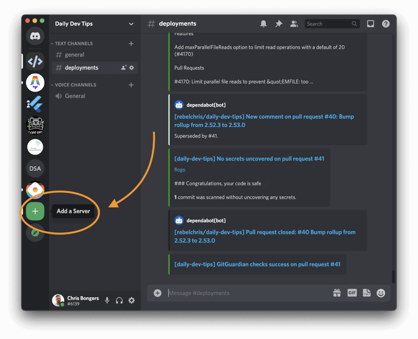Open the Flutter logo server

35,104
